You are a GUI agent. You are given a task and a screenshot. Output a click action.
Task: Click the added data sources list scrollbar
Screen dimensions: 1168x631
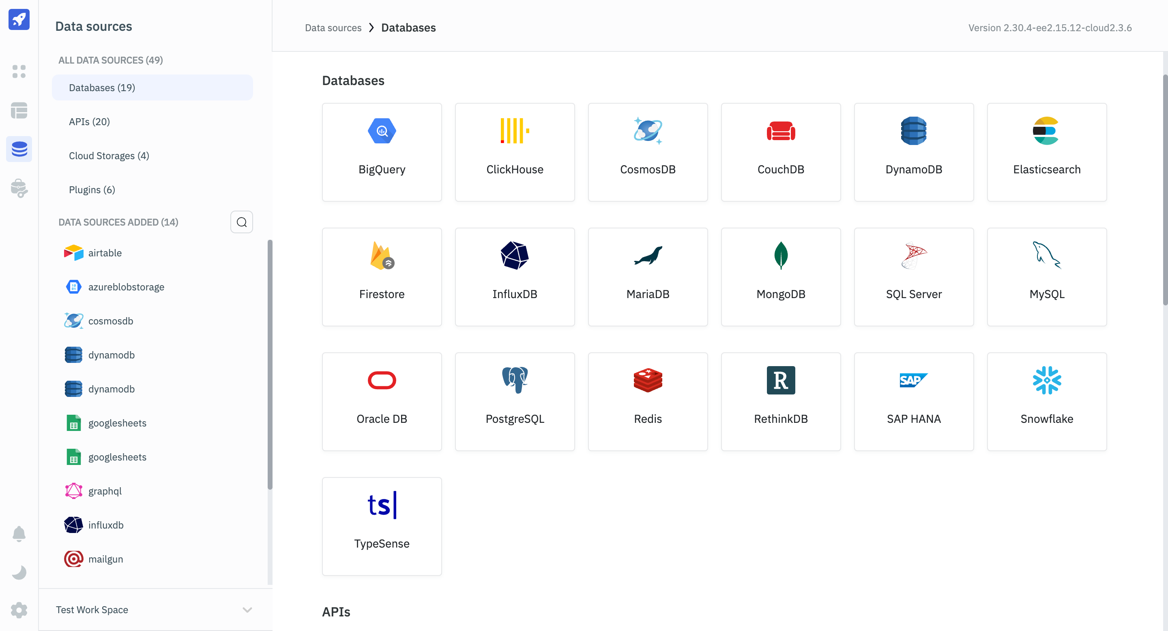(x=270, y=365)
